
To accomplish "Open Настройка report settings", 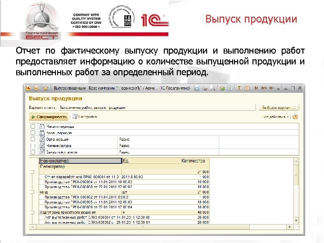I will (x=85, y=117).
